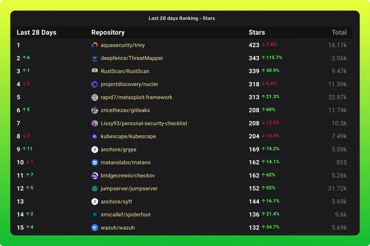Viewport: 370px width, 246px height.
Task: Click the 313 stars value for metasploit-framework
Action: [x=254, y=97]
